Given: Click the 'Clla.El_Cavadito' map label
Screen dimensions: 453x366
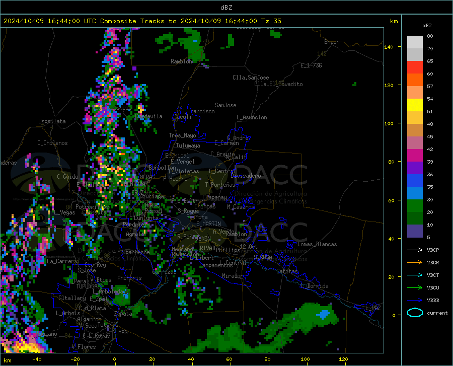Looking at the screenshot, I should pyautogui.click(x=278, y=84).
